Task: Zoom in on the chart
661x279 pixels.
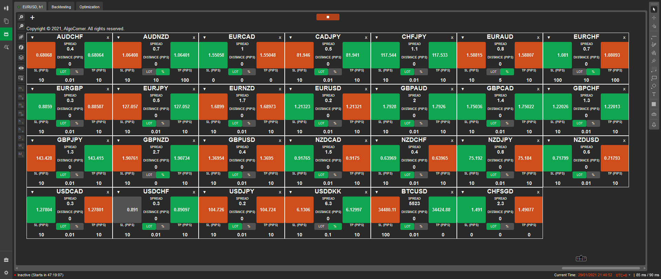Action: (21, 17)
